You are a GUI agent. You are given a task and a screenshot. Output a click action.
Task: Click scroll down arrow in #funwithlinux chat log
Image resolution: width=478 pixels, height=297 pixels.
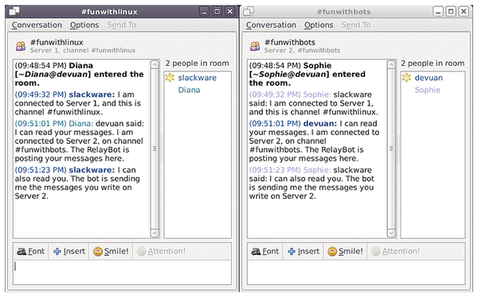point(155,233)
